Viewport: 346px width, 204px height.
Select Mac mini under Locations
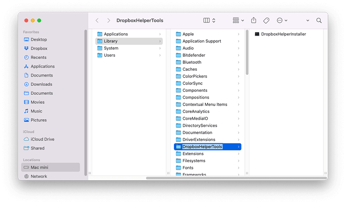pyautogui.click(x=51, y=167)
